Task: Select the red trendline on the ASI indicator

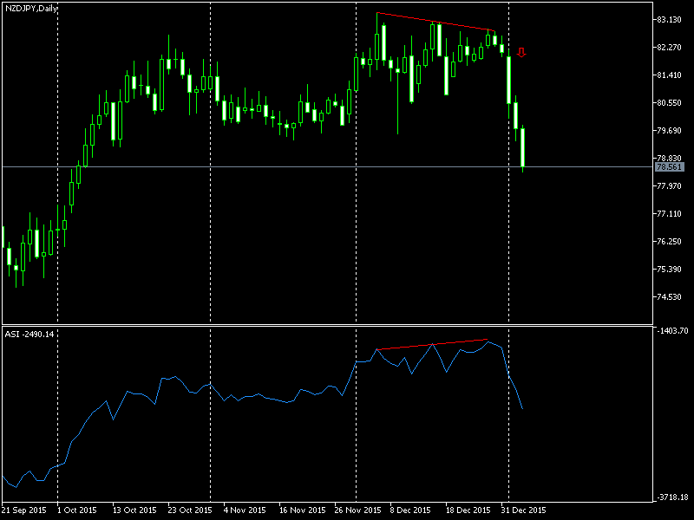Action: (x=432, y=344)
